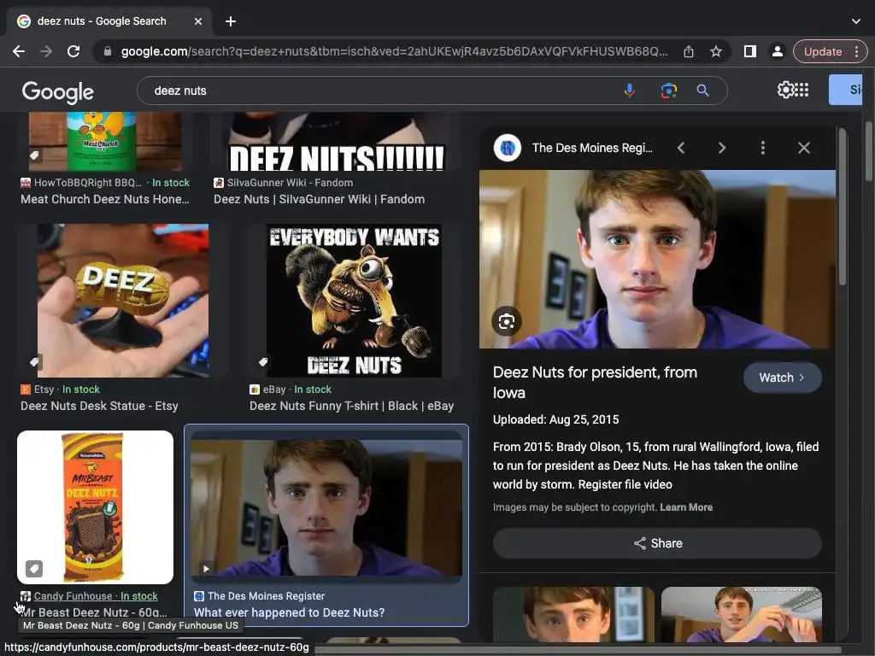Click product tag icon on Etsy statue image

pos(34,362)
